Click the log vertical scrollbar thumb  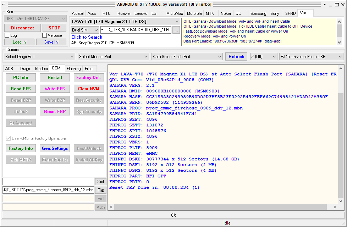tap(341, 146)
